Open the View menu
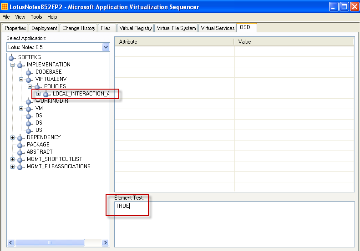 pos(20,17)
